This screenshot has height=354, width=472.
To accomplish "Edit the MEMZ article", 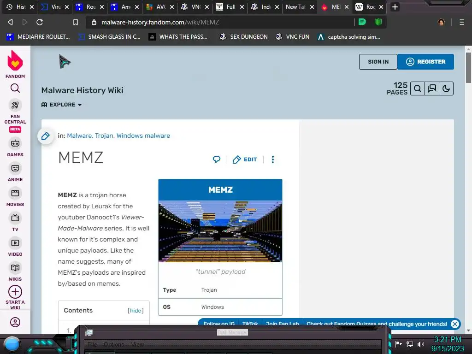I will pos(245,159).
